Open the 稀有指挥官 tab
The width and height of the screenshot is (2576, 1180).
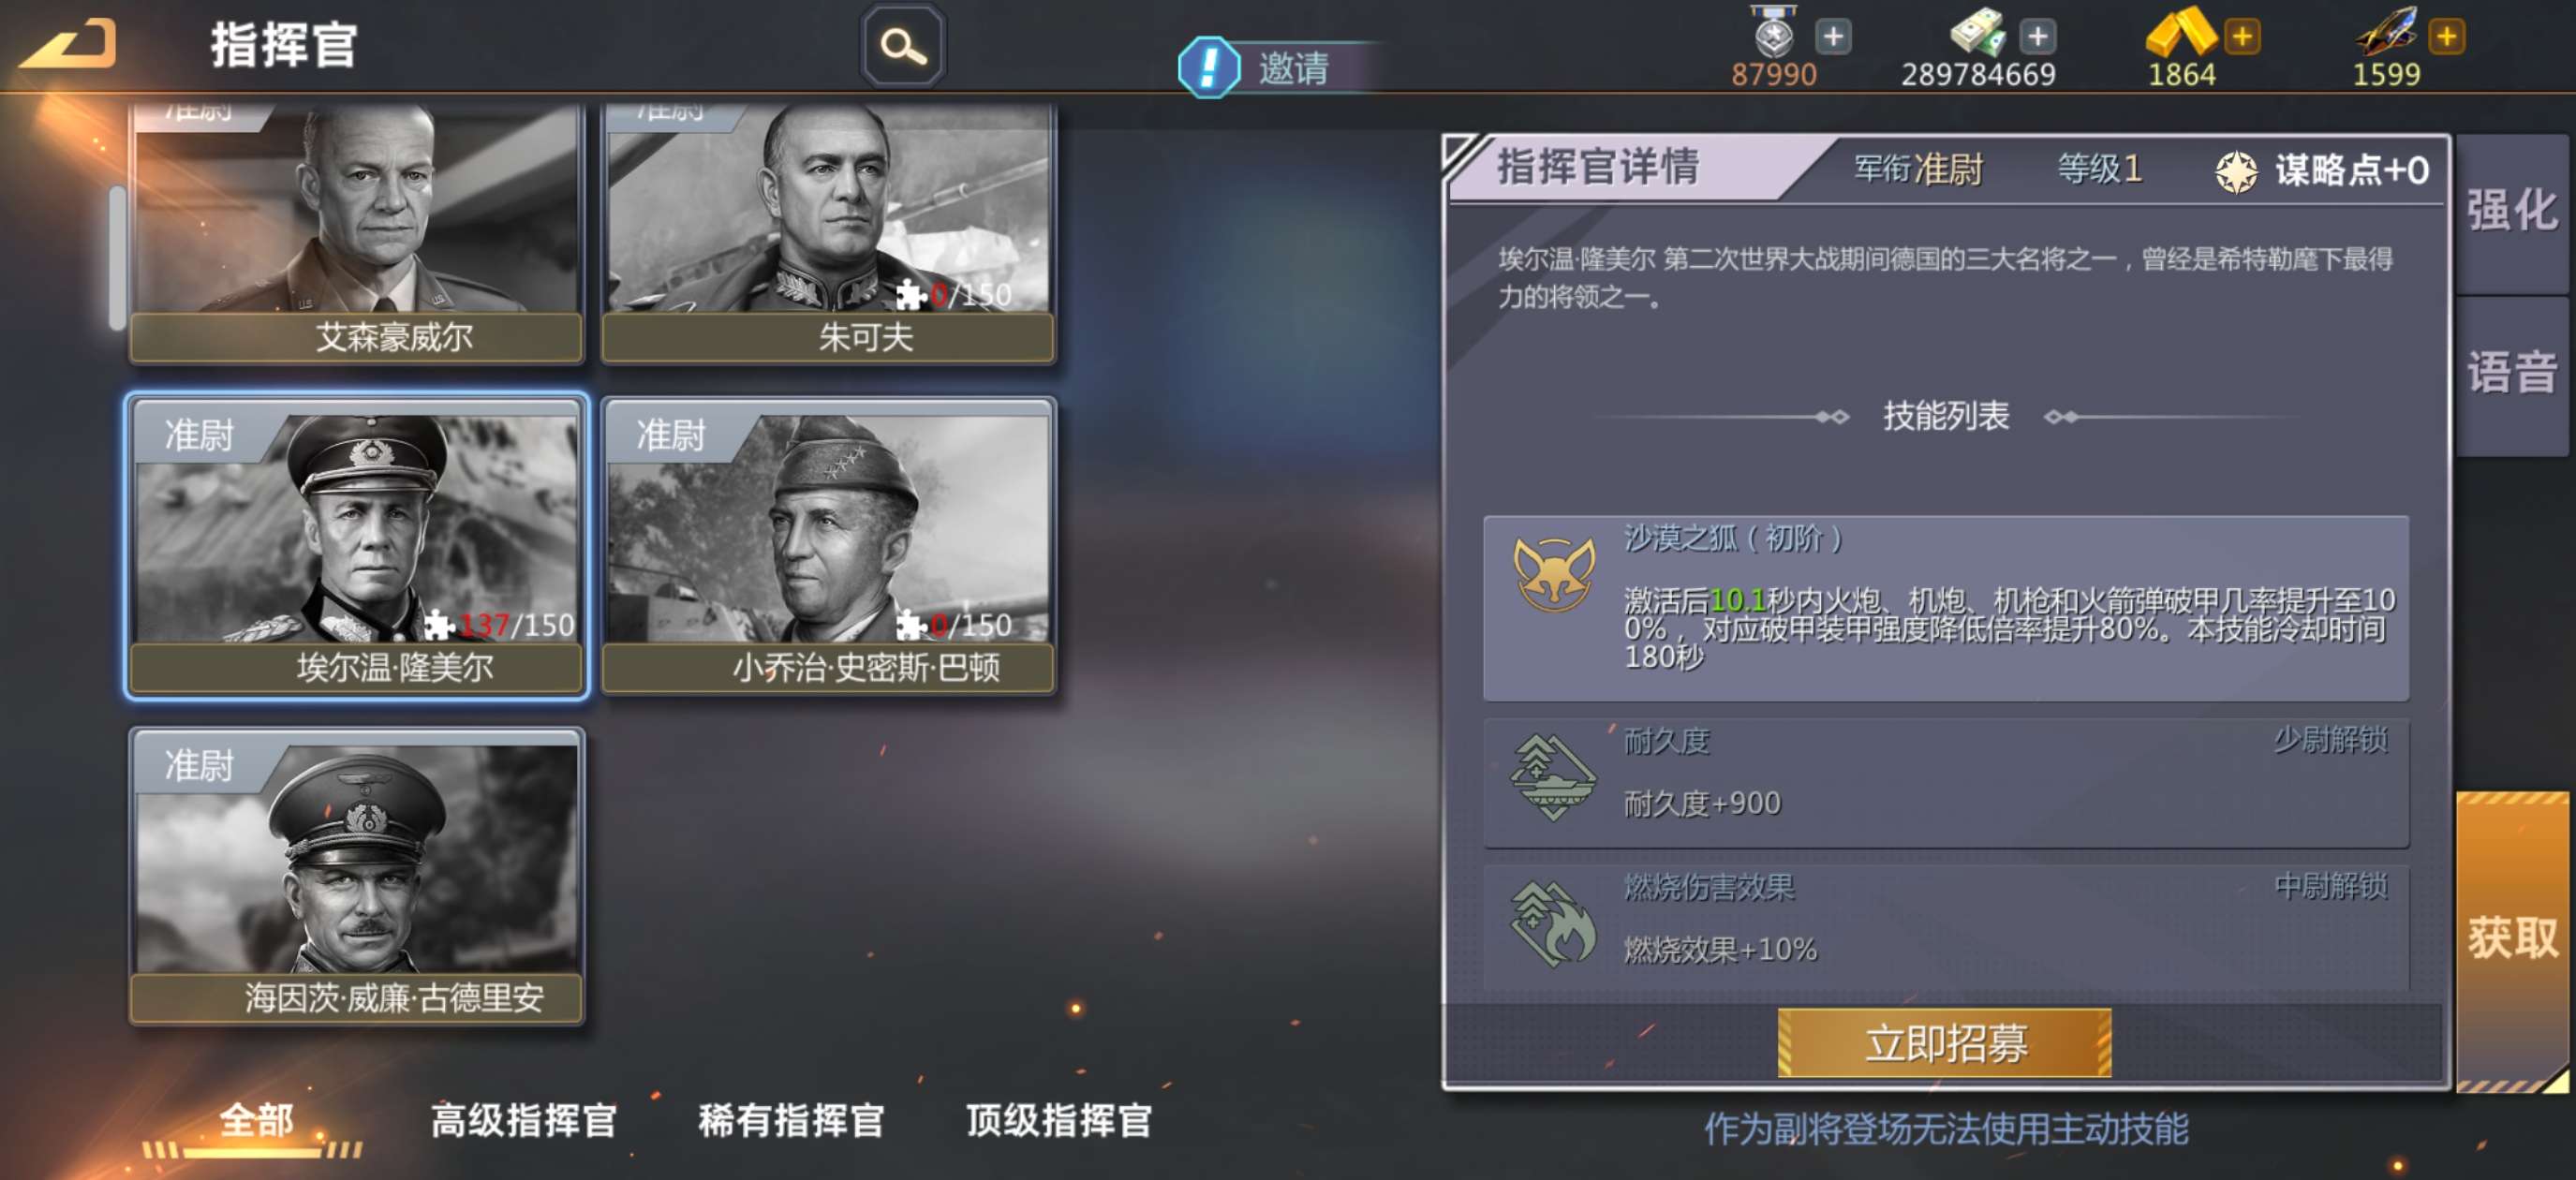pos(791,1120)
